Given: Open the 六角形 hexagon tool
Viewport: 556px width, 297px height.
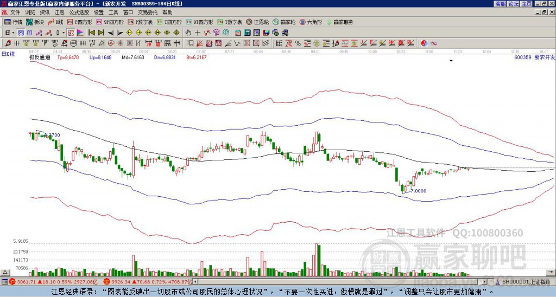Looking at the screenshot, I should (311, 22).
